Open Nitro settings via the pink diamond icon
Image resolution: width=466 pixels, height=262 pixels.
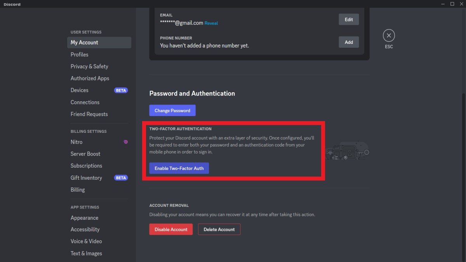[x=125, y=142]
